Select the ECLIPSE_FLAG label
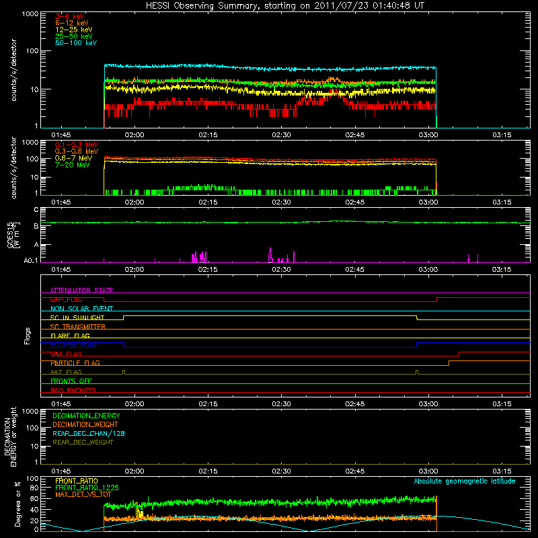538x538 pixels. tap(73, 345)
